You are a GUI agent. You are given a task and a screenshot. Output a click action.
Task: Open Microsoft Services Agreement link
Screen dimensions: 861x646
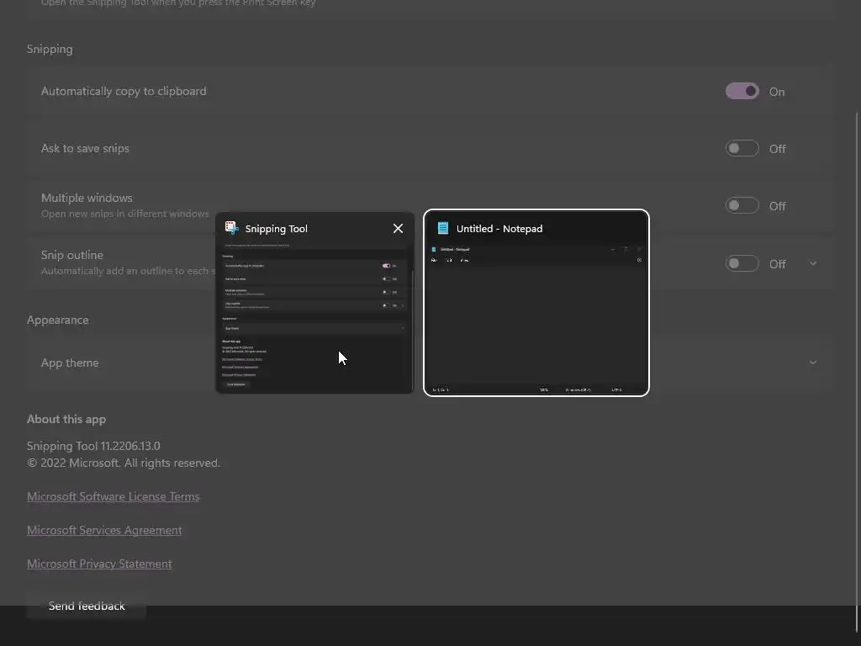[x=104, y=530]
